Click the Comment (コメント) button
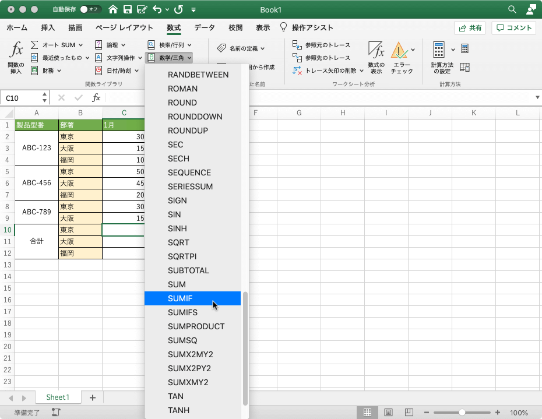Screen dimensions: 542x419 pos(513,28)
